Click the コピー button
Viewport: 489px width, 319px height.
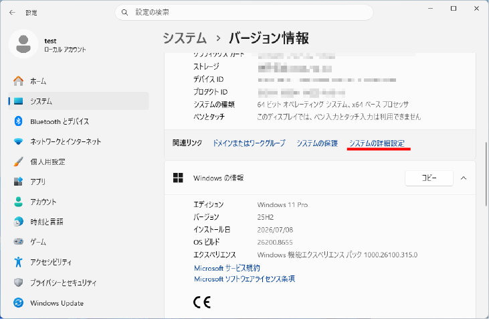pyautogui.click(x=429, y=178)
